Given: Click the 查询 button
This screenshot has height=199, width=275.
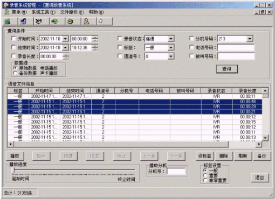Looking at the screenshot, I should point(226,69).
